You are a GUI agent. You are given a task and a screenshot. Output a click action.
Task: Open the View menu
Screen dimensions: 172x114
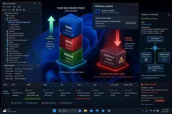click(x=14, y=7)
